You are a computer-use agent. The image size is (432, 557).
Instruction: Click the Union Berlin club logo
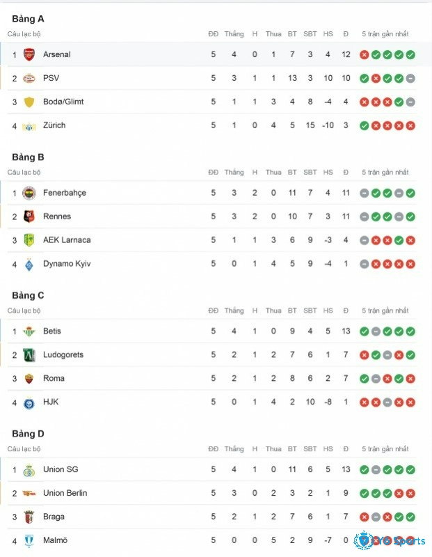(x=29, y=493)
